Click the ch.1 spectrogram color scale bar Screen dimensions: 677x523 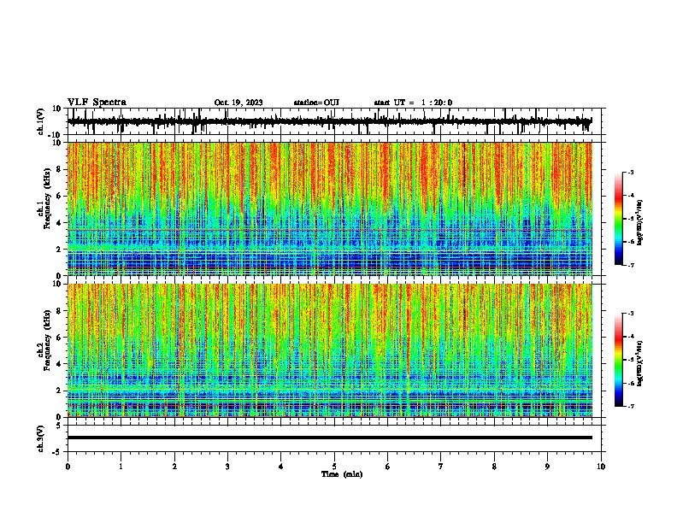(618, 219)
